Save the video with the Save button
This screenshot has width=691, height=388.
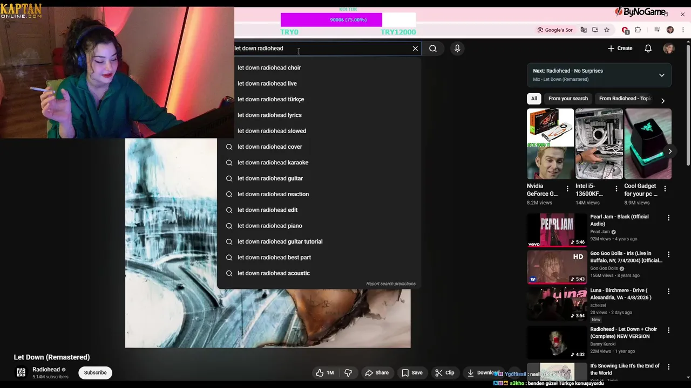[x=411, y=372]
